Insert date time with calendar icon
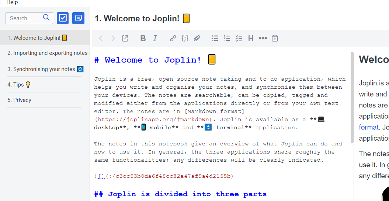This screenshot has width=389, height=201. (275, 38)
